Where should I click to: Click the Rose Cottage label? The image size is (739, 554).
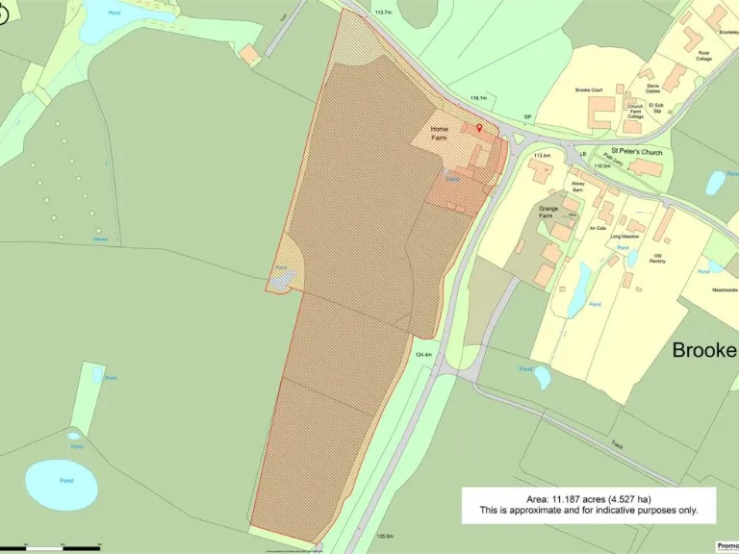[x=703, y=56]
